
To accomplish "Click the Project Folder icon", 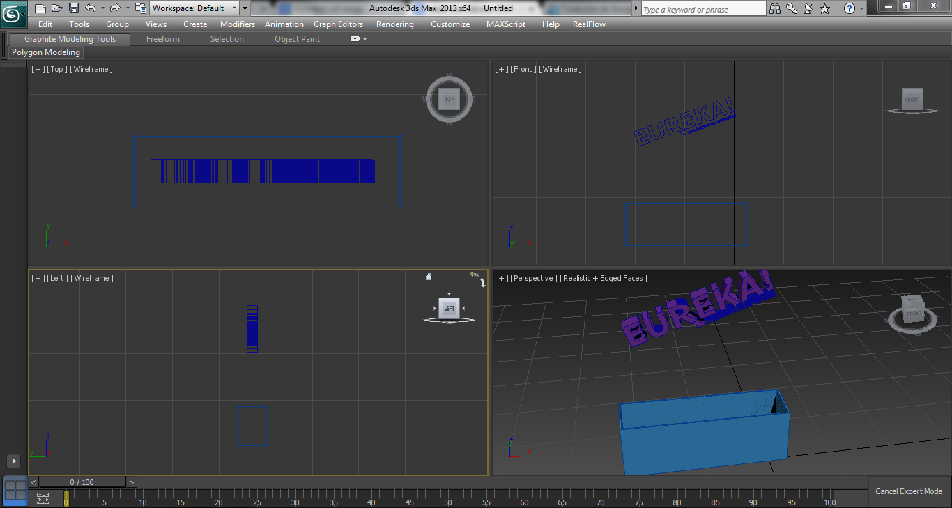I will click(x=140, y=8).
